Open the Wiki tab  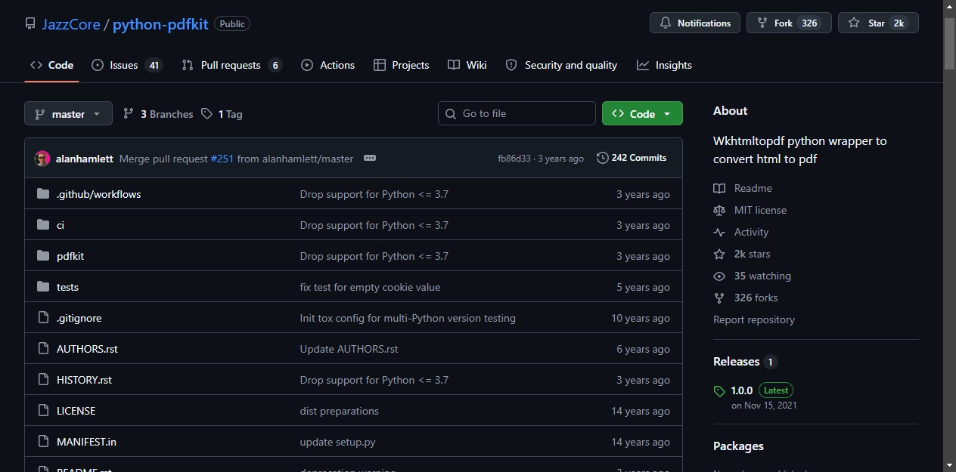click(x=467, y=65)
